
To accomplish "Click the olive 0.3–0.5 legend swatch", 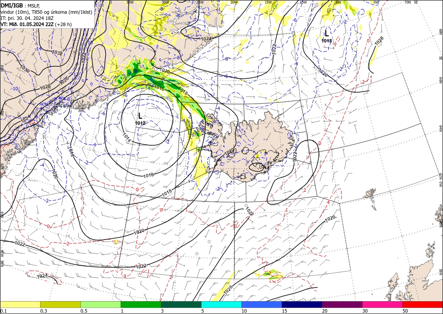I will 60,304.
